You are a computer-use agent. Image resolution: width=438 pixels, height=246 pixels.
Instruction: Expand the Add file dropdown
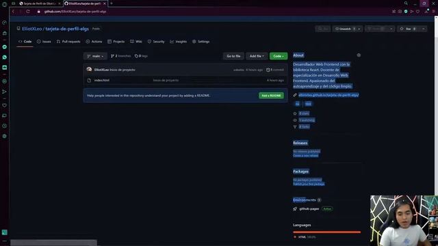coord(257,56)
